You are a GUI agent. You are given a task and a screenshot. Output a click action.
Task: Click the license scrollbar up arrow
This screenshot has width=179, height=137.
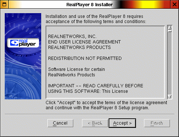[170, 27]
